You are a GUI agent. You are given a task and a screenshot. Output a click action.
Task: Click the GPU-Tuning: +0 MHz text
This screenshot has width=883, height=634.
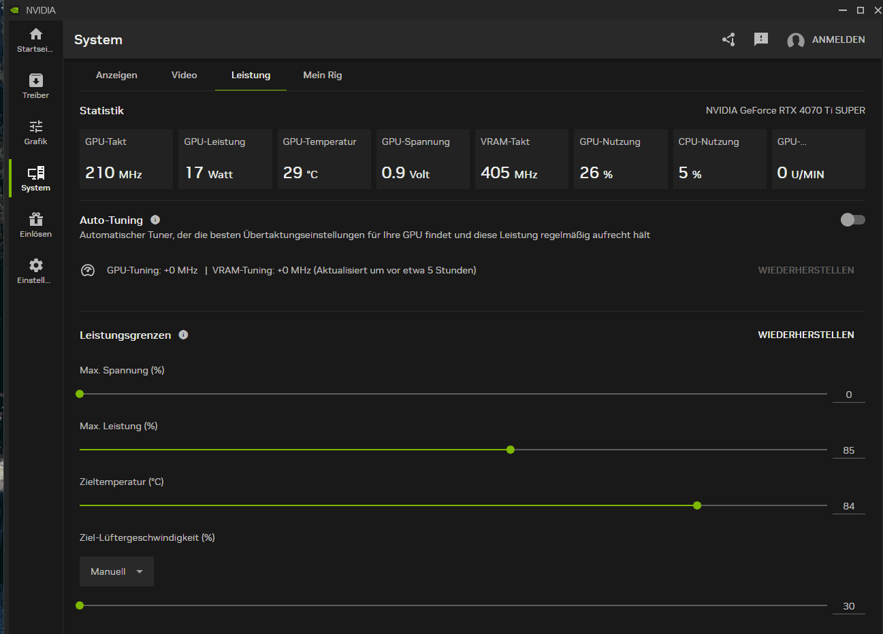click(x=152, y=270)
